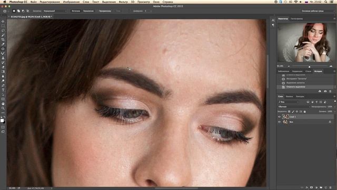Image resolution: width=337 pixels, height=190 pixels.
Task: Select the Rectangle shape tool
Action: (x=3, y=99)
